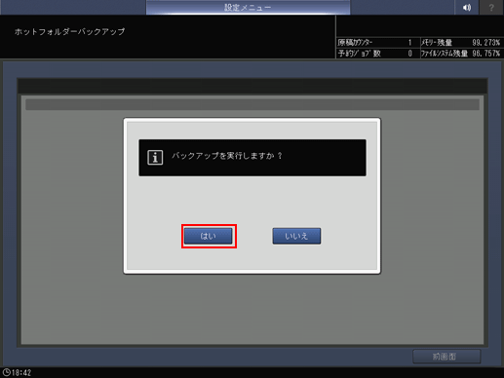Open help with the question mark icon
504x378 pixels.
(491, 7)
